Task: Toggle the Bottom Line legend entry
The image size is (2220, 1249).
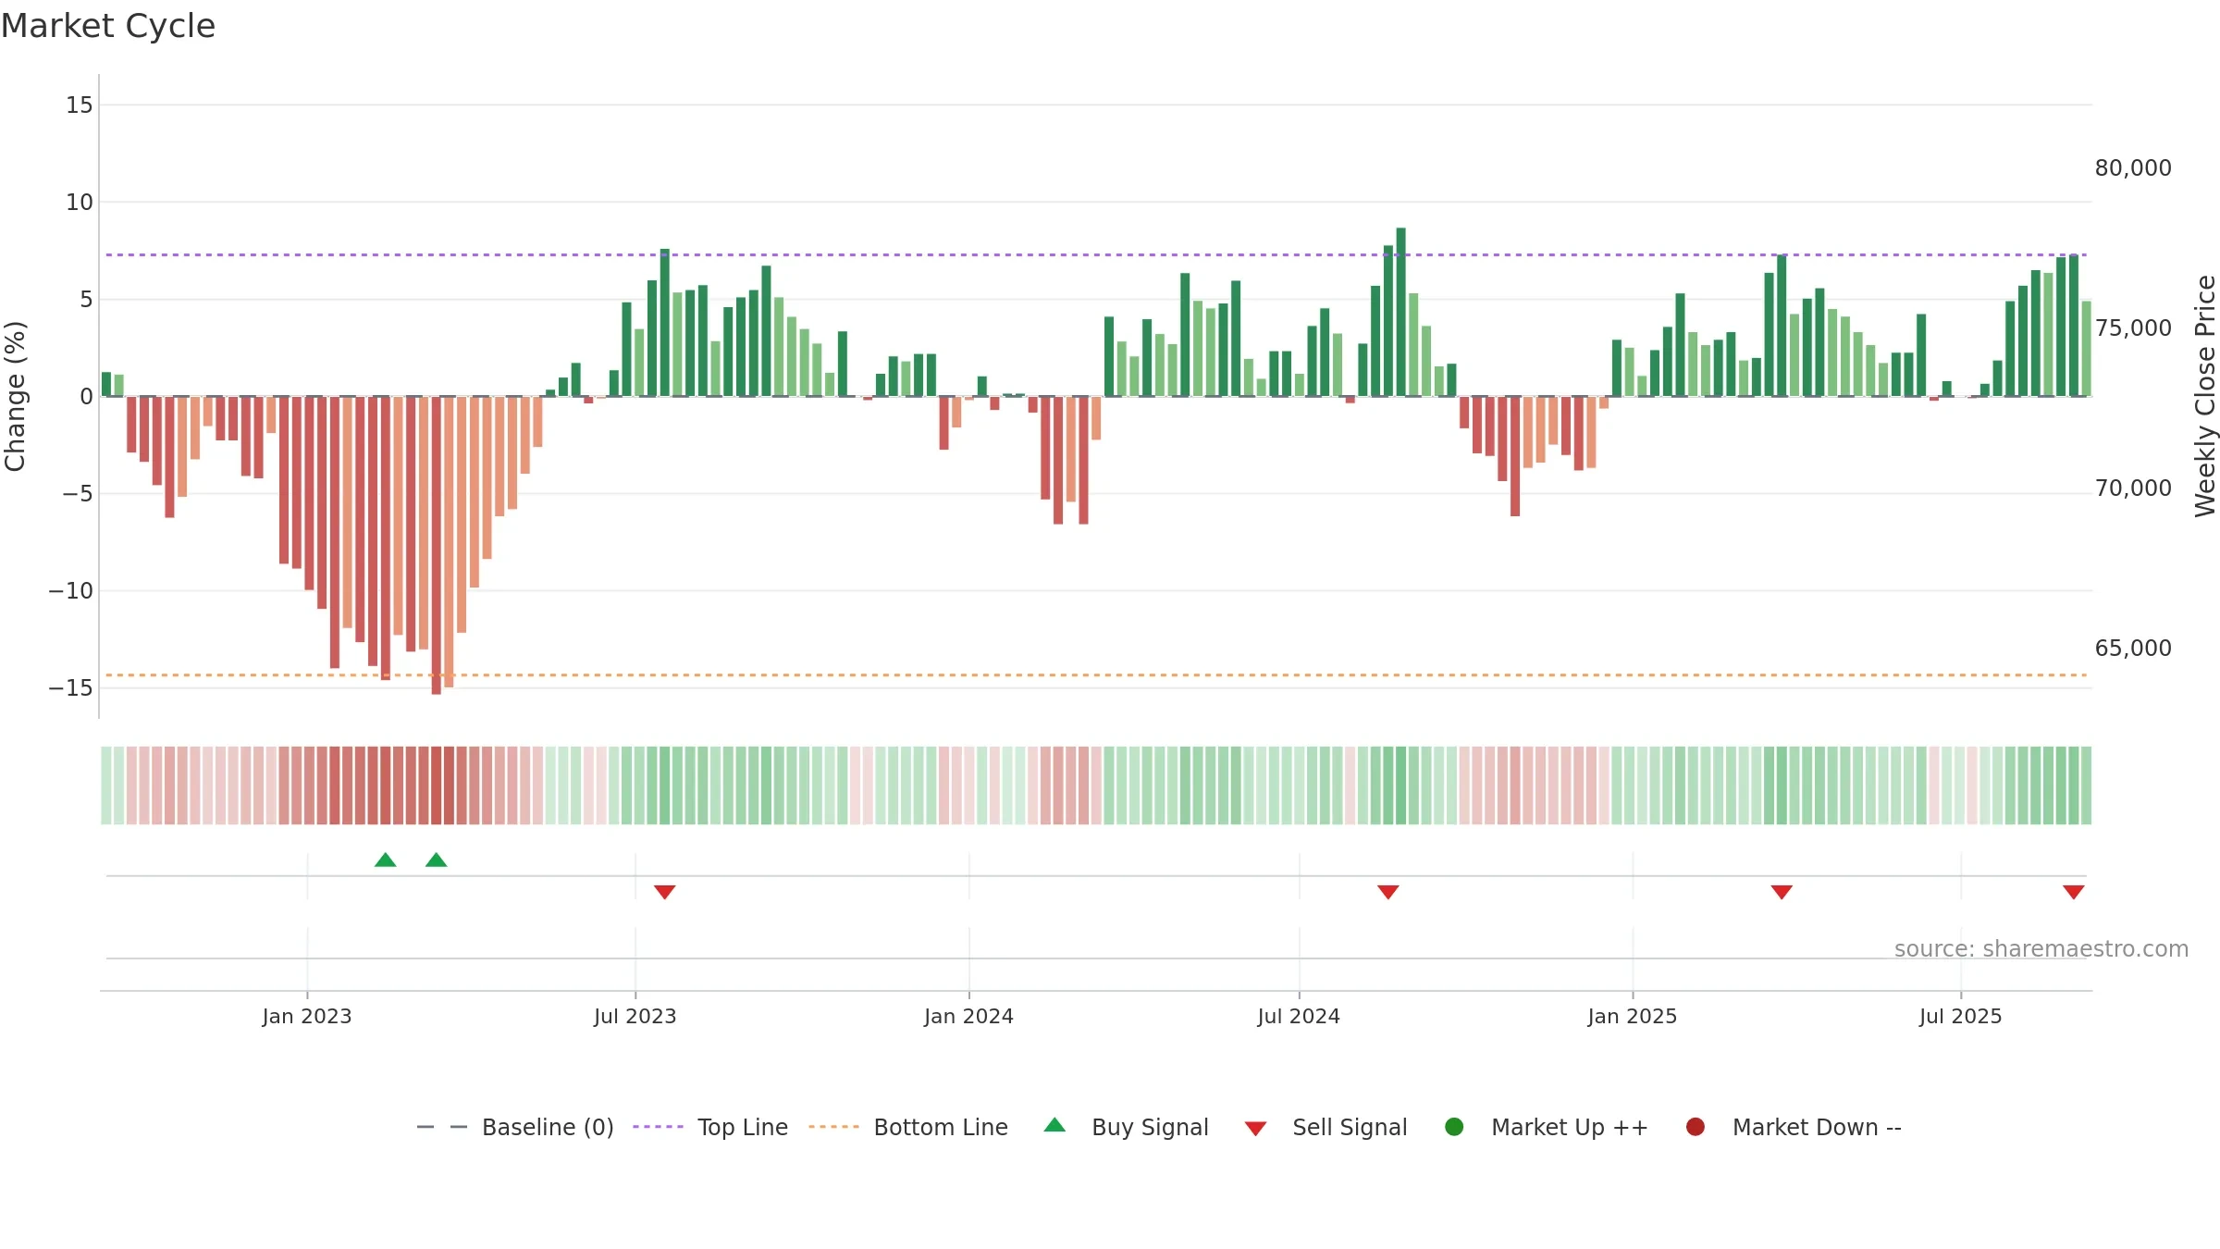Action: click(908, 1127)
